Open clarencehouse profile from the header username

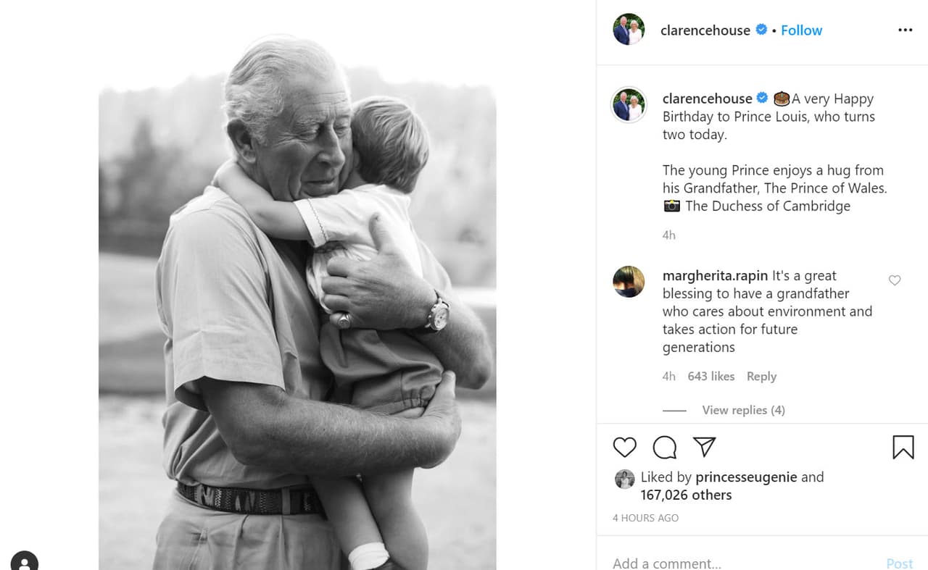click(705, 30)
